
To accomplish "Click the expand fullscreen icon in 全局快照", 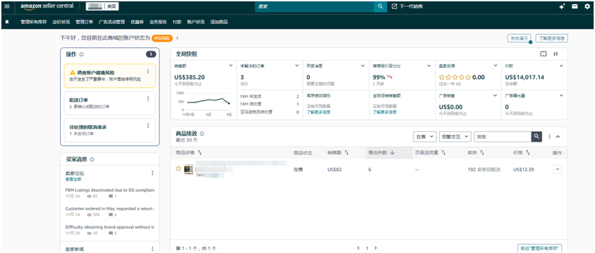I will click(x=544, y=54).
